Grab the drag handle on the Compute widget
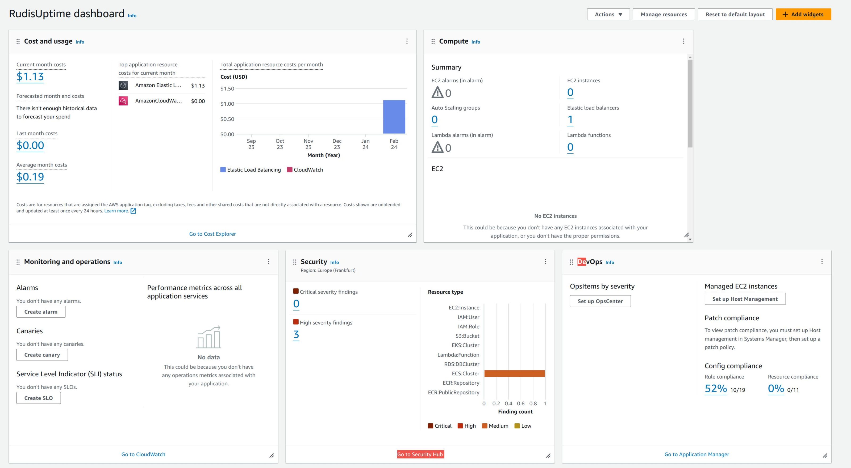The height and width of the screenshot is (468, 851). 433,41
